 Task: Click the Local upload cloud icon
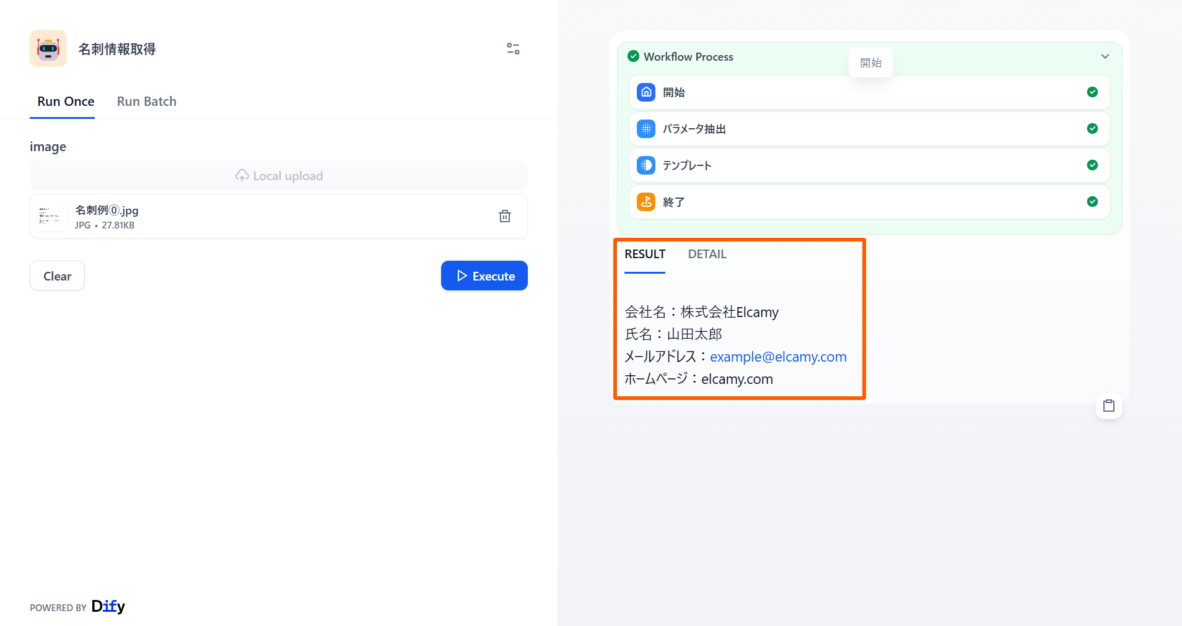click(242, 176)
